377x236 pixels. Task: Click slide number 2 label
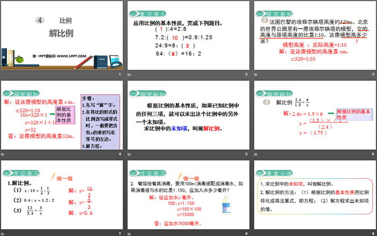pyautogui.click(x=247, y=74)
